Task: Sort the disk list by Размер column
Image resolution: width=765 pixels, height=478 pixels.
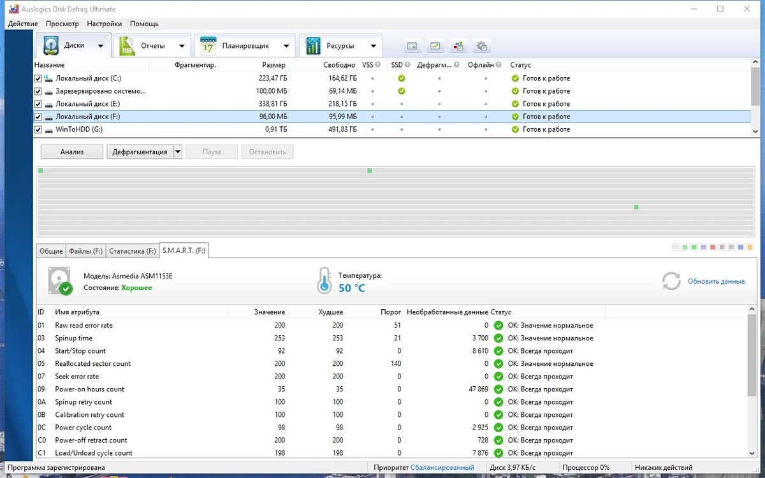Action: pyautogui.click(x=274, y=65)
